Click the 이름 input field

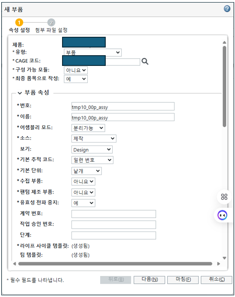click(123, 117)
